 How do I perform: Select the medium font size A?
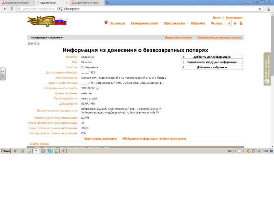pyautogui.click(x=235, y=23)
